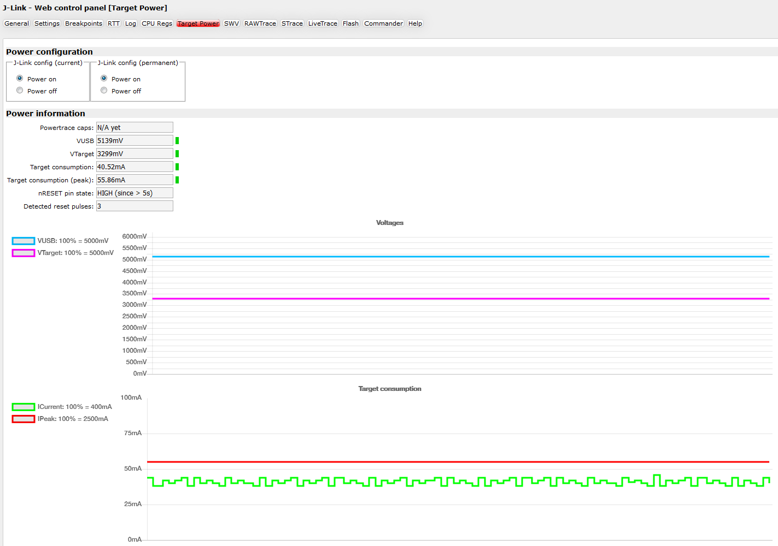Click the VUSB green status indicator
Image resolution: width=778 pixels, height=546 pixels.
177,141
